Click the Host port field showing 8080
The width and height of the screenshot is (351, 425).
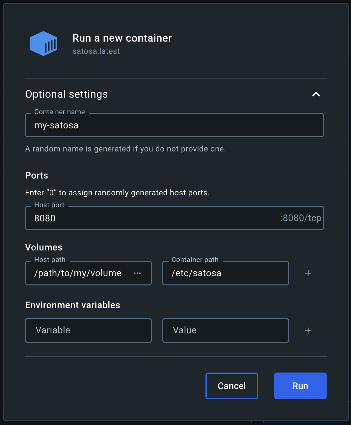pyautogui.click(x=175, y=218)
